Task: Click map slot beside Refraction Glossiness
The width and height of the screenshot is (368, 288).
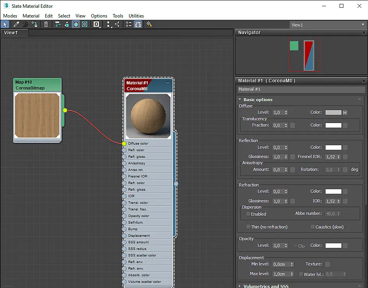Action: (x=293, y=201)
